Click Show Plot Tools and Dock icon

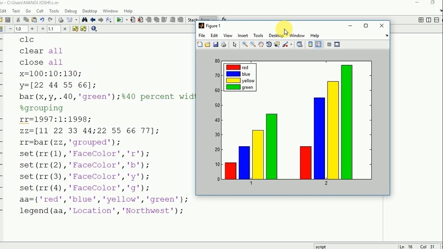337,45
